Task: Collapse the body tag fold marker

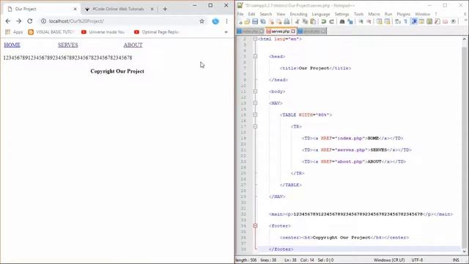Action: pyautogui.click(x=255, y=91)
